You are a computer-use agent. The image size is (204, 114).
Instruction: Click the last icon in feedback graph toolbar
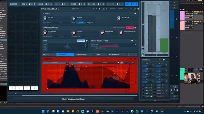coord(133,63)
